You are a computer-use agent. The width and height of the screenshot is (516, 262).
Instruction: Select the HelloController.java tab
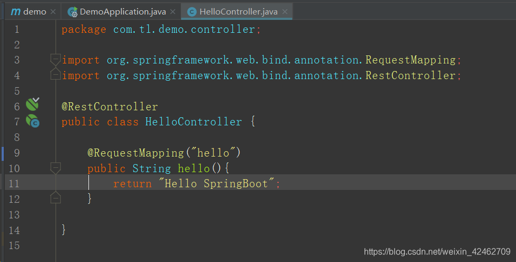point(237,12)
